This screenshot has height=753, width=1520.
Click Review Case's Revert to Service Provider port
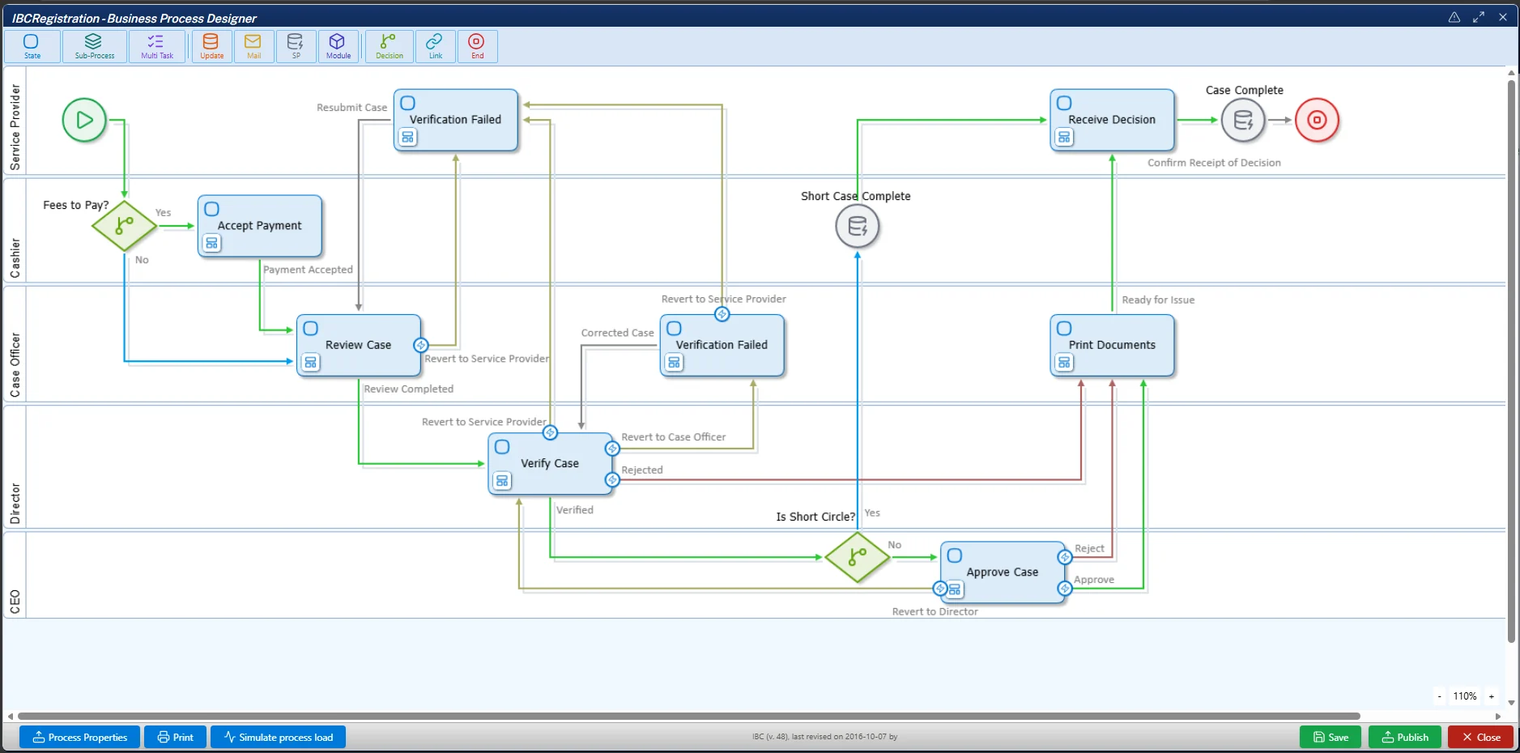tap(421, 345)
